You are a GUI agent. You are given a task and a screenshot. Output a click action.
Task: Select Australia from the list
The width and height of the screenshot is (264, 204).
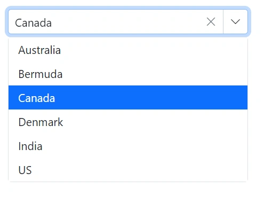pos(128,50)
